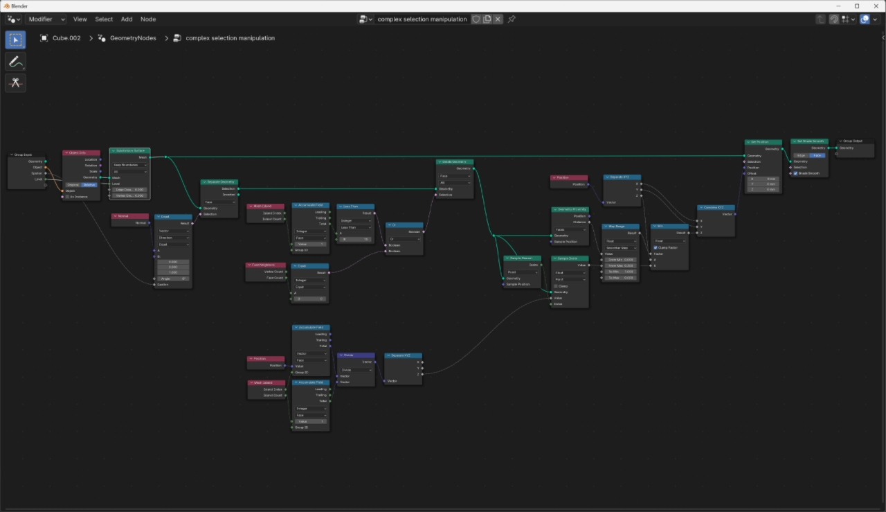The width and height of the screenshot is (886, 512).
Task: Click the GeometryNodes modifier icon in breadcrumb
Action: (102, 38)
